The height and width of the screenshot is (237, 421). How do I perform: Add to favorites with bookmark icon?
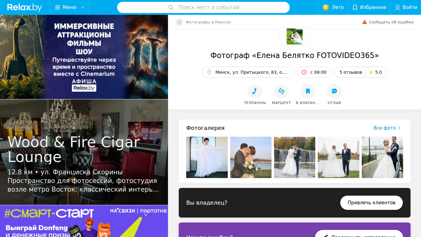(308, 91)
